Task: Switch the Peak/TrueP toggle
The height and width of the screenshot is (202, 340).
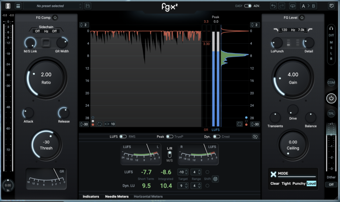Action: [x=170, y=137]
